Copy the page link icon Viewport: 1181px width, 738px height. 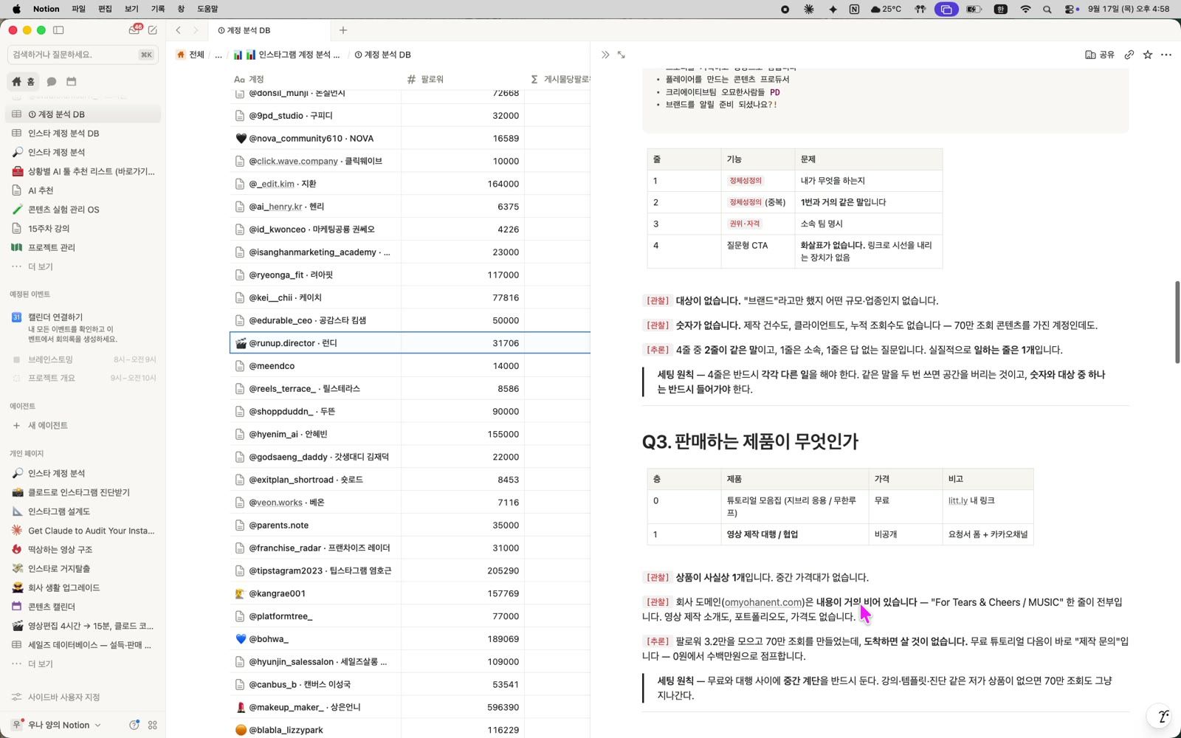point(1129,55)
